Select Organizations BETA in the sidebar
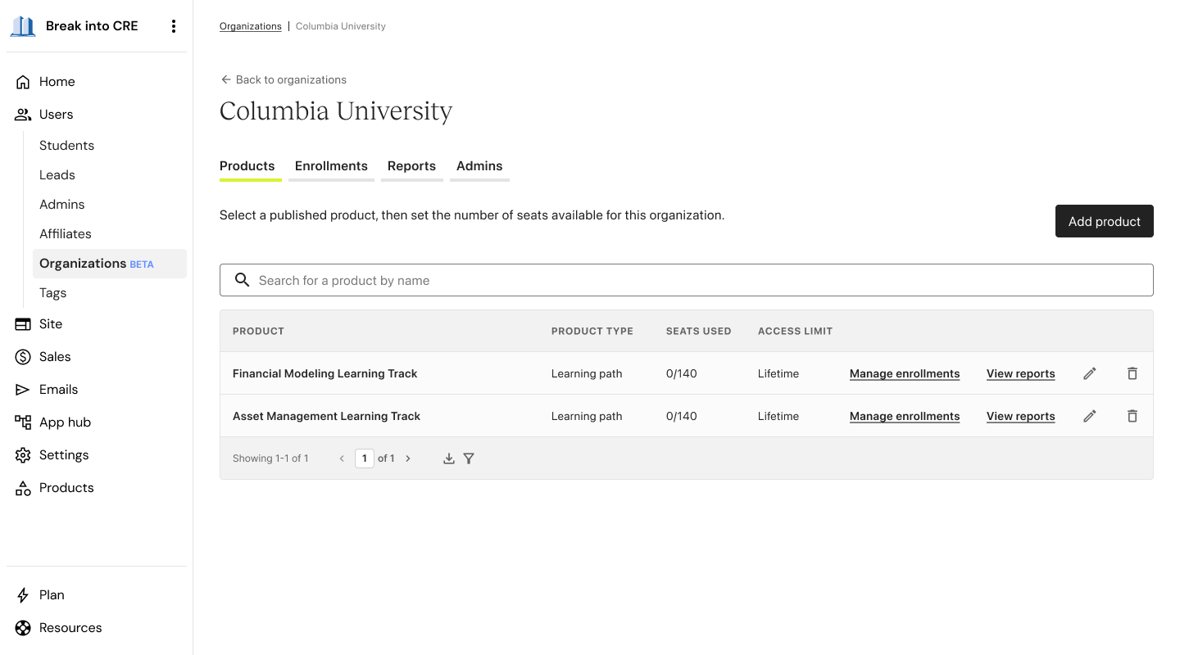Screen dimensions: 1180x655 [x=110, y=264]
